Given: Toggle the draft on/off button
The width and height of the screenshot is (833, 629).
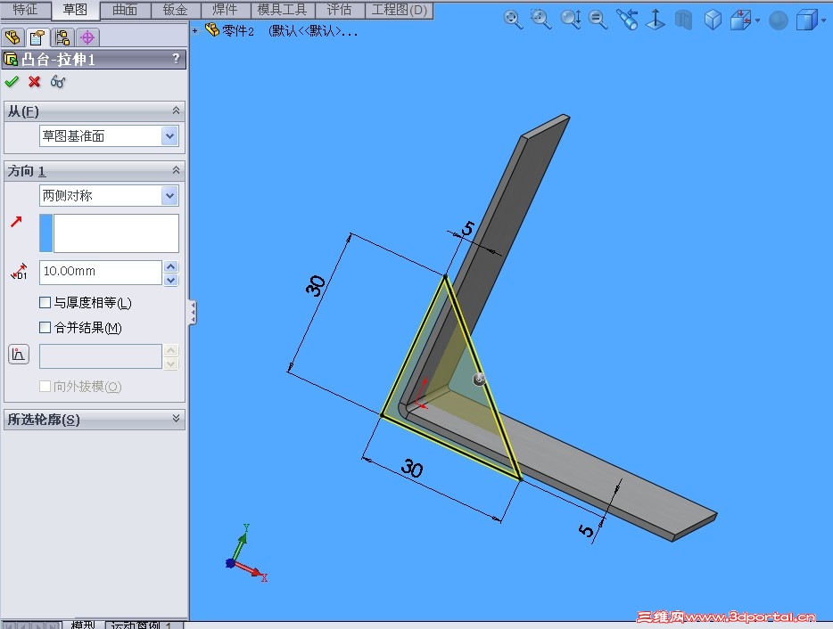Looking at the screenshot, I should (19, 355).
